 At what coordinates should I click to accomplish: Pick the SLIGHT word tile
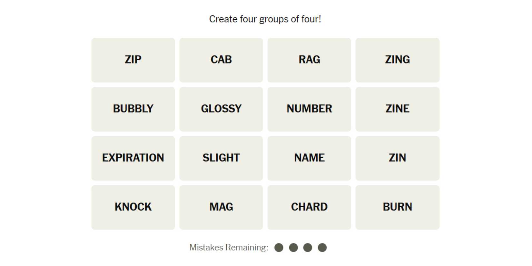pyautogui.click(x=221, y=158)
